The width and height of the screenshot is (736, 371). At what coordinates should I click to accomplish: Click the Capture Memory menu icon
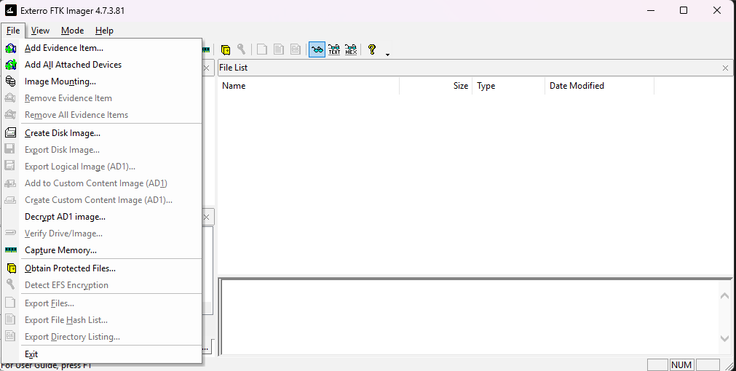click(10, 250)
